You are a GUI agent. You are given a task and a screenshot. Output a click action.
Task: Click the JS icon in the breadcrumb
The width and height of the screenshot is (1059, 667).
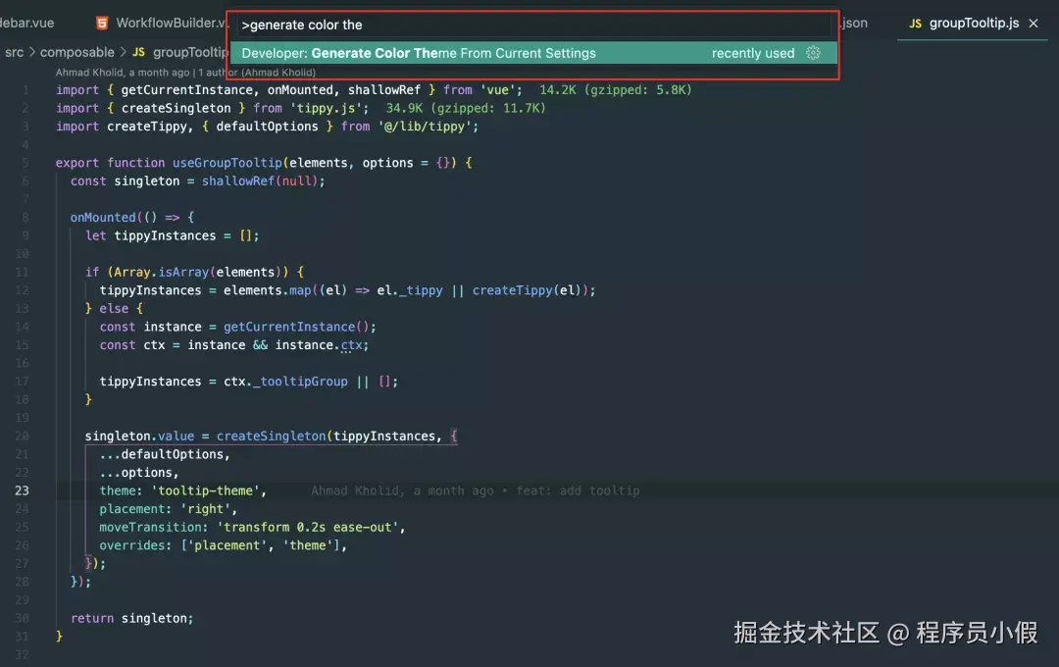click(x=138, y=52)
